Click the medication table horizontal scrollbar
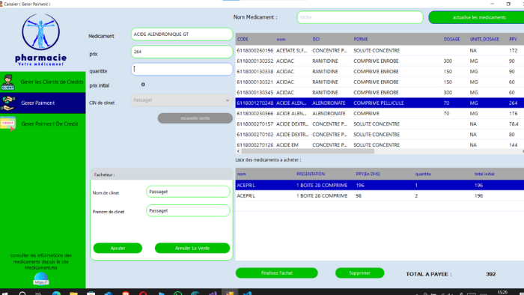 380,151
